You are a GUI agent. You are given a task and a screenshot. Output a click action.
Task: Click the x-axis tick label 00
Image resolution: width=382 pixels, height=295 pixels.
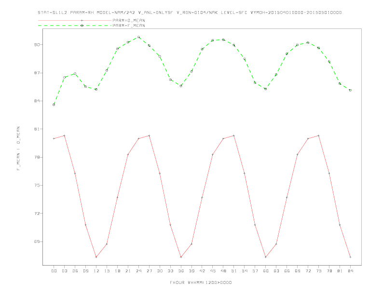[54, 271]
